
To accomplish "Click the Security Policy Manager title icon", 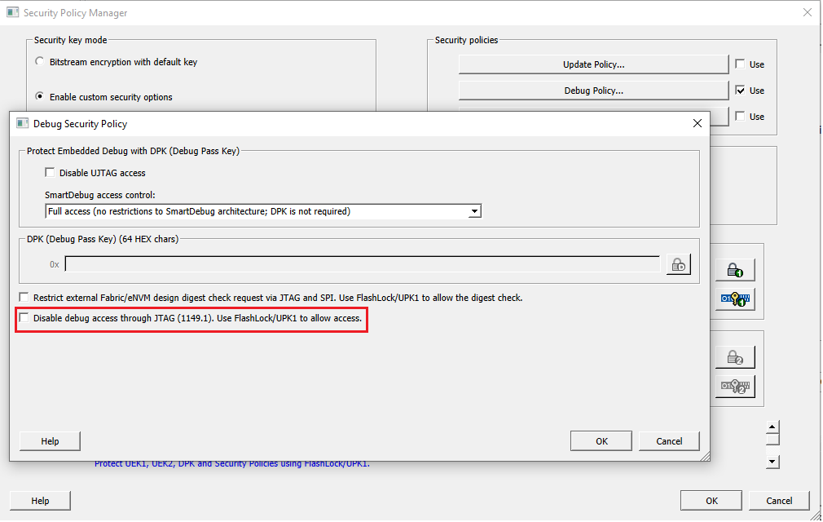I will [x=12, y=12].
